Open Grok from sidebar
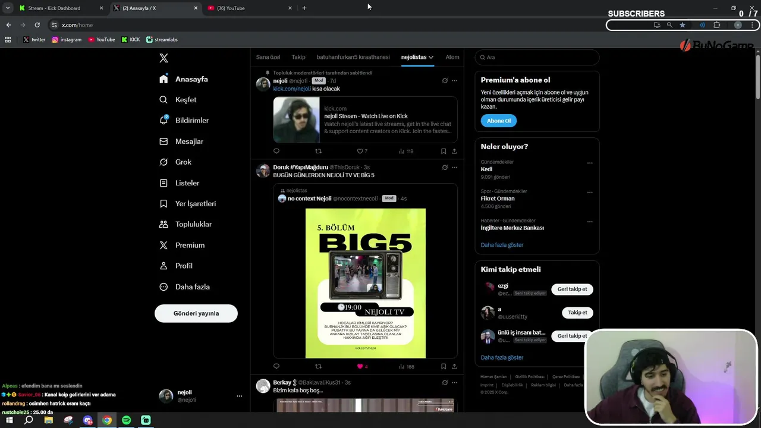Screen dimensions: 761x428 point(175,162)
